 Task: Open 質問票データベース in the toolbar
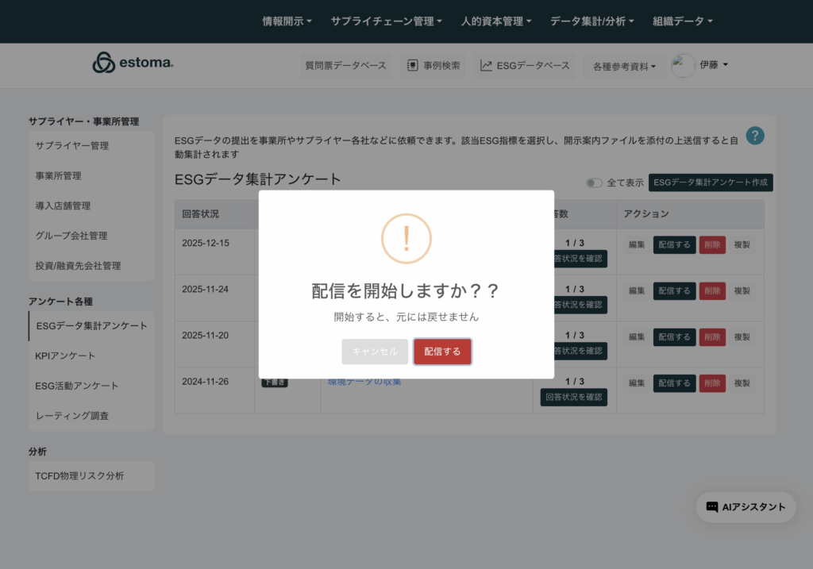click(x=346, y=66)
